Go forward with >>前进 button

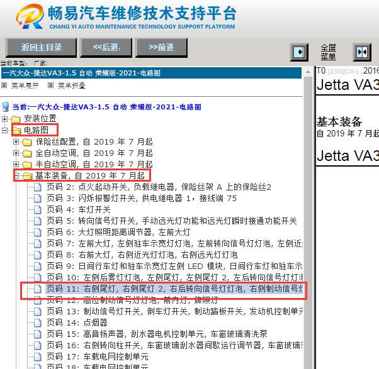(161, 47)
